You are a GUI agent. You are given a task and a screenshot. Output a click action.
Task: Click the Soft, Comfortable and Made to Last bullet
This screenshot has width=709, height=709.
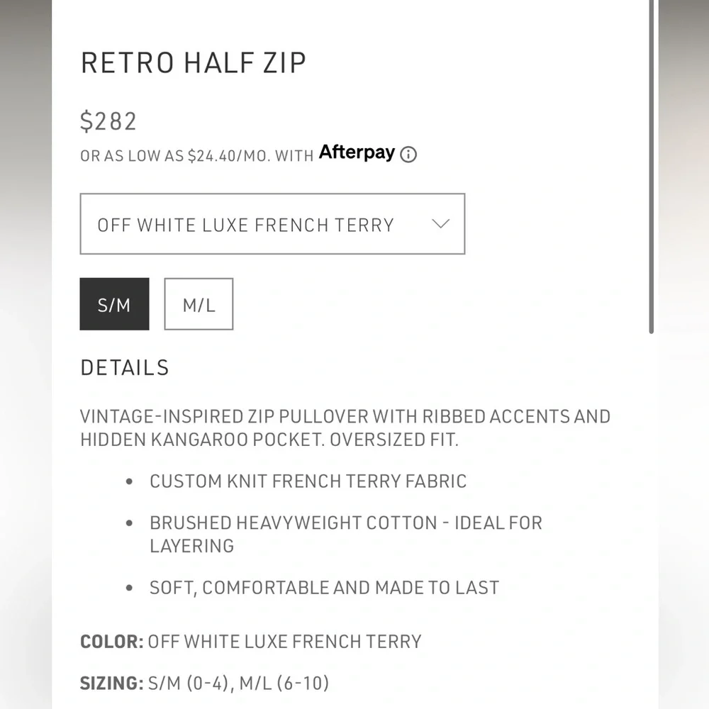click(324, 588)
